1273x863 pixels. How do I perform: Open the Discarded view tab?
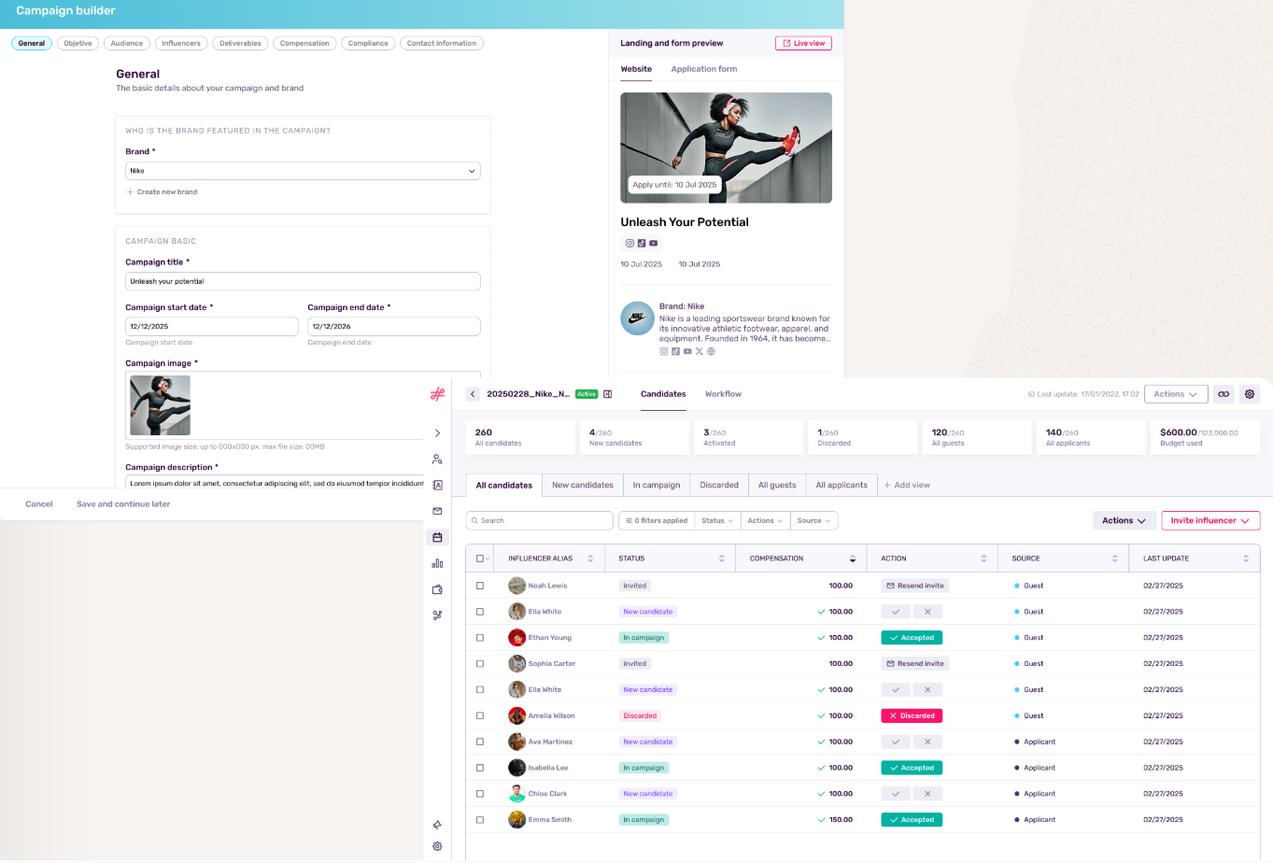click(719, 485)
